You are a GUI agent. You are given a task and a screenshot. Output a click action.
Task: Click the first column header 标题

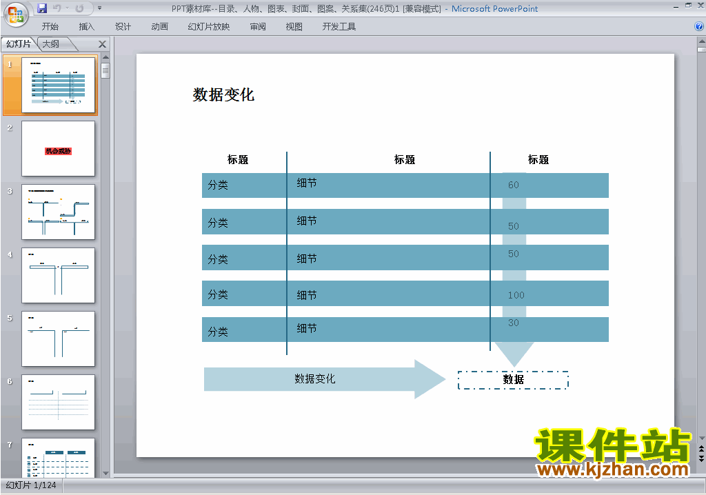(238, 159)
